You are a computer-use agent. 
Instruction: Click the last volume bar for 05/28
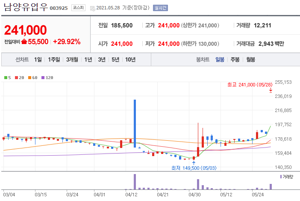coord(271,186)
